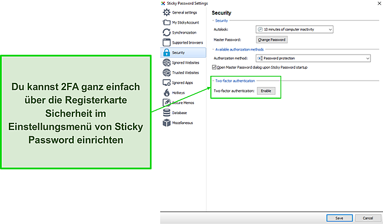The height and width of the screenshot is (224, 383).
Task: Click the Miscellaneous box icon
Action: (x=167, y=123)
